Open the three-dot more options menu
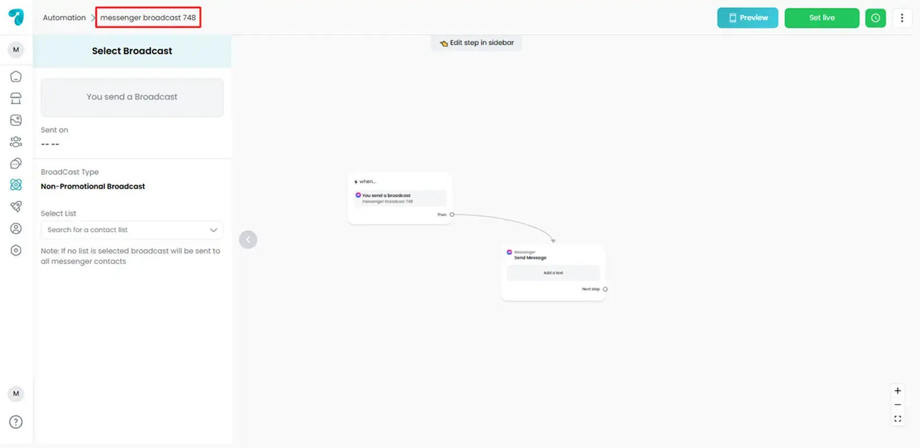 pos(901,18)
